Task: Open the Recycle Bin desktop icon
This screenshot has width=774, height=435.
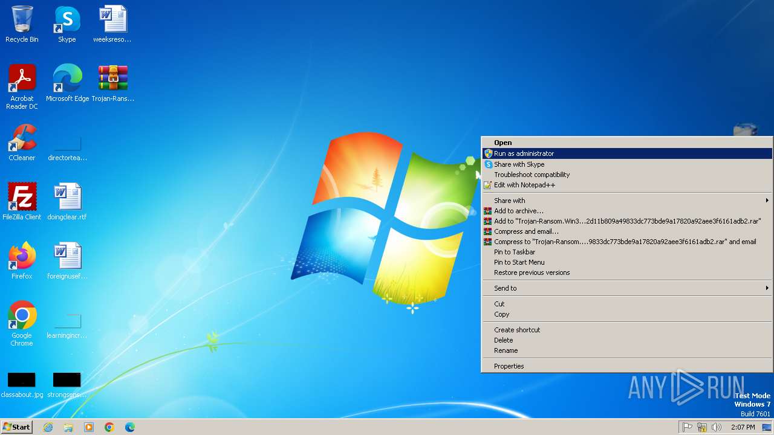Action: tap(22, 24)
